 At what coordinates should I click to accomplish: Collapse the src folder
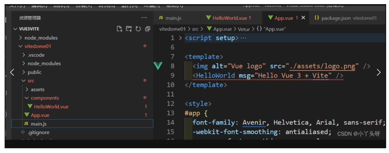(24, 81)
